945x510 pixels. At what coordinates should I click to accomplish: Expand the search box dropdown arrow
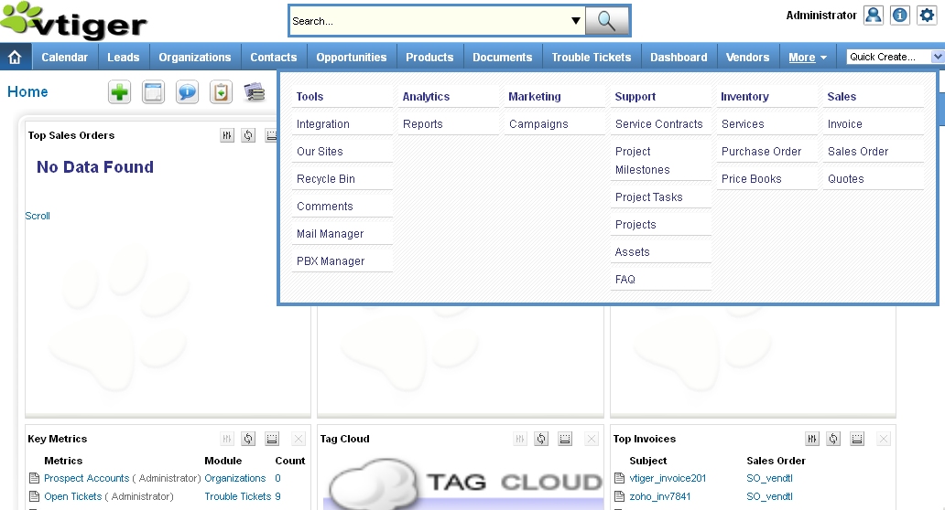point(576,20)
